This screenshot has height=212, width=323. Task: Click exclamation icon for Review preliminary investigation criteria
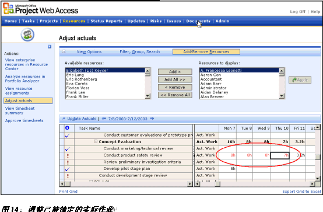click(68, 162)
